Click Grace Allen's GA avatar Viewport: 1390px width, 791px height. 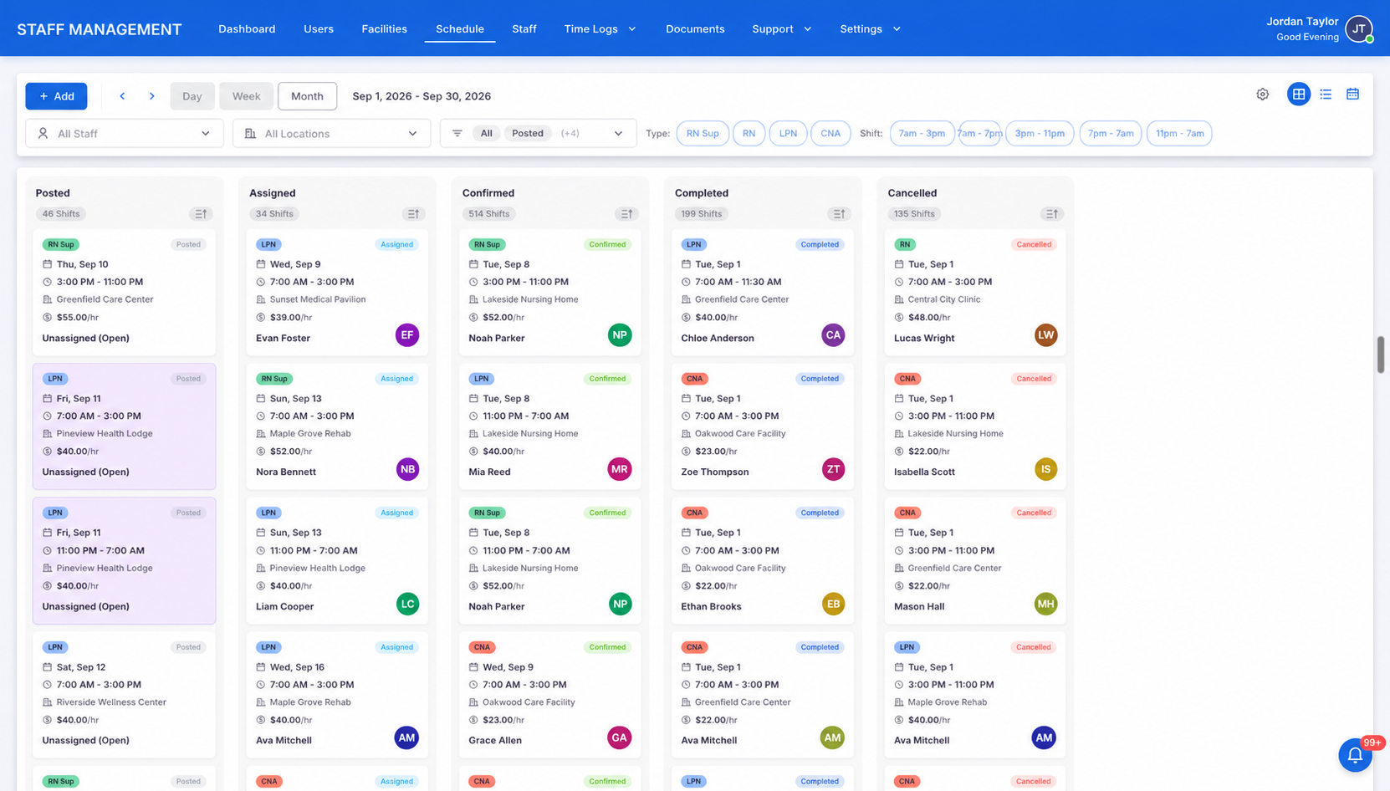[x=620, y=737]
